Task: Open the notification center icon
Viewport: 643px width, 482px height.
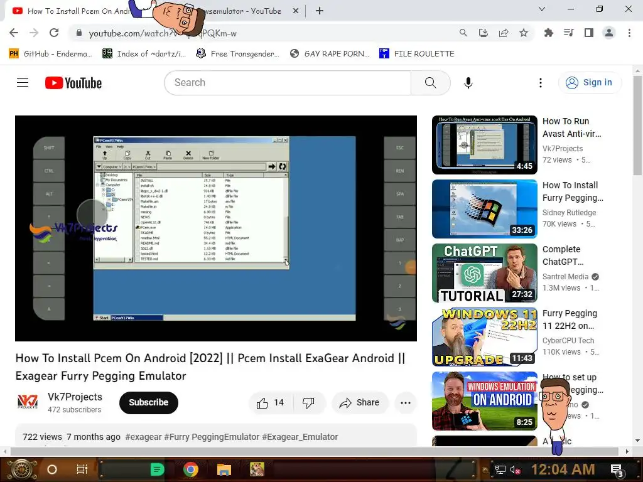Action: point(617,470)
